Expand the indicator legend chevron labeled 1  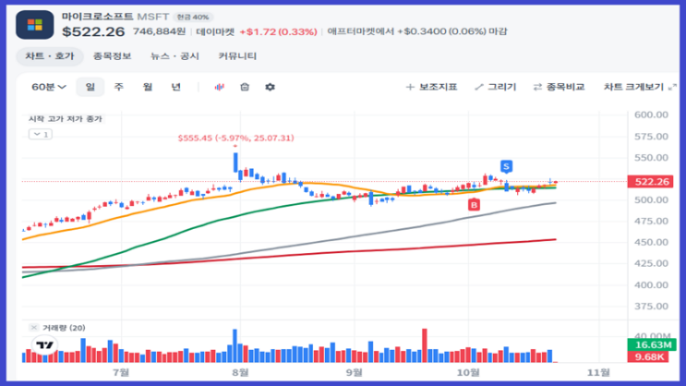click(x=41, y=134)
